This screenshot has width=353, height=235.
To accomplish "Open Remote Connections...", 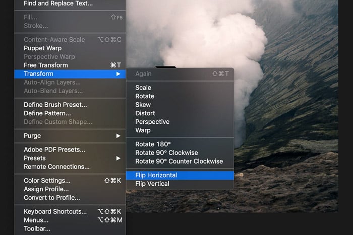I will [70, 167].
